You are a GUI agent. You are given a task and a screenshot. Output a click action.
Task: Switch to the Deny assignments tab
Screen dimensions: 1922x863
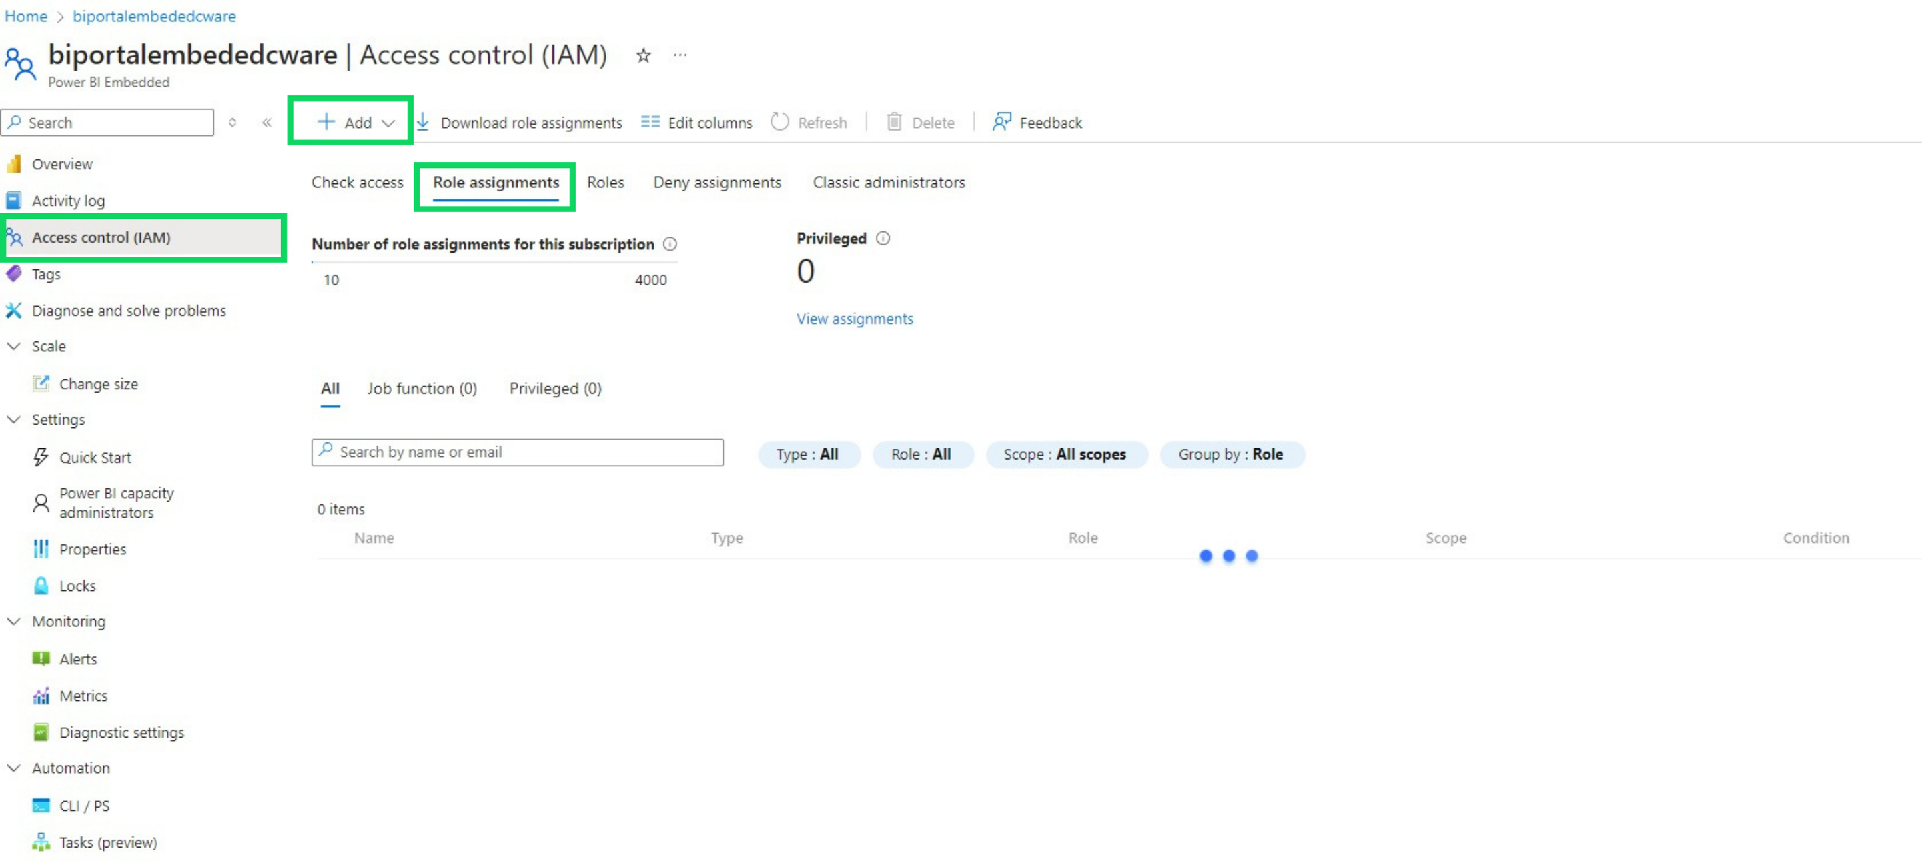click(717, 183)
